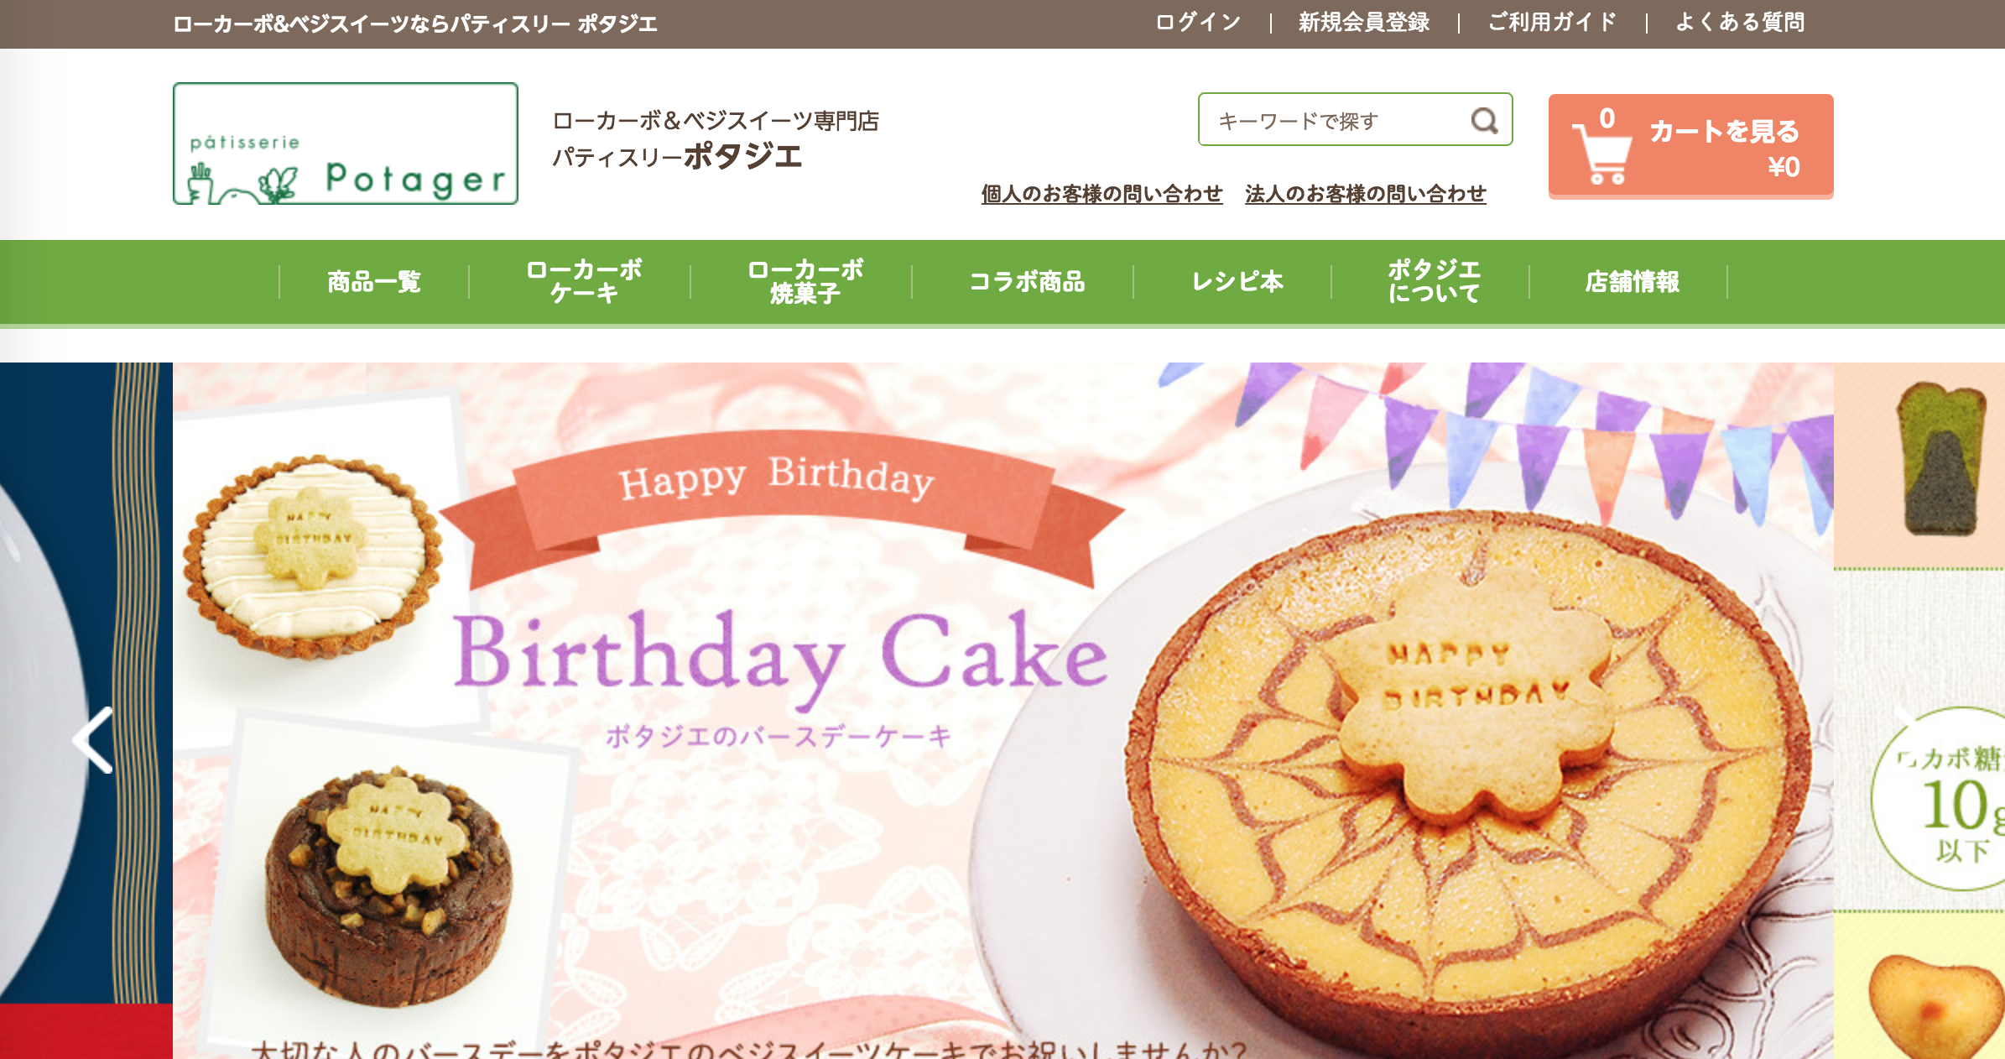The height and width of the screenshot is (1059, 2005).
Task: Click the Patisserie Potager logo
Action: point(346,143)
